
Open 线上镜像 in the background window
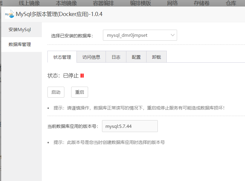tap(29, 3)
